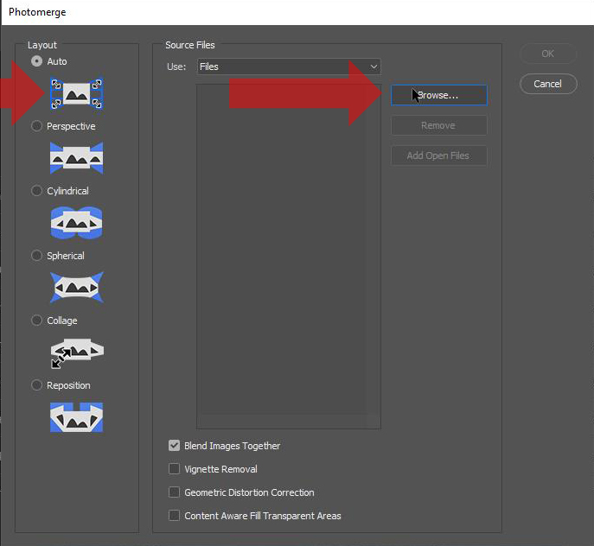Enable Content Aware Fill Transparent Areas

[x=175, y=516]
